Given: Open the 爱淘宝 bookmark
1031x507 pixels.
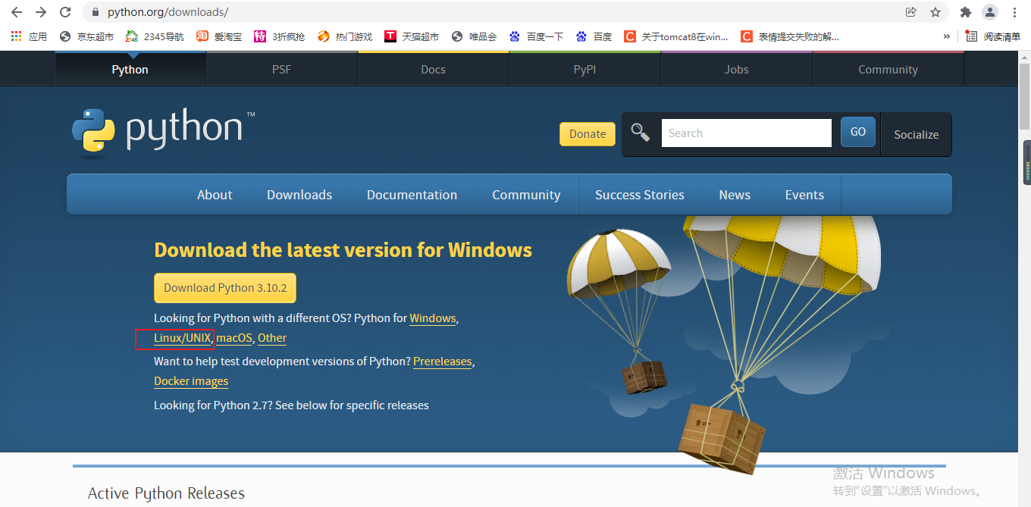Looking at the screenshot, I should (x=219, y=36).
